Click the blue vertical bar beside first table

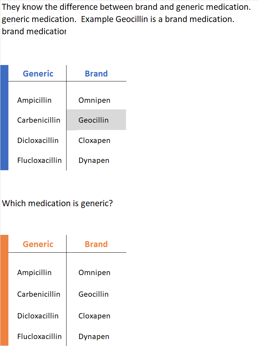click(4, 117)
